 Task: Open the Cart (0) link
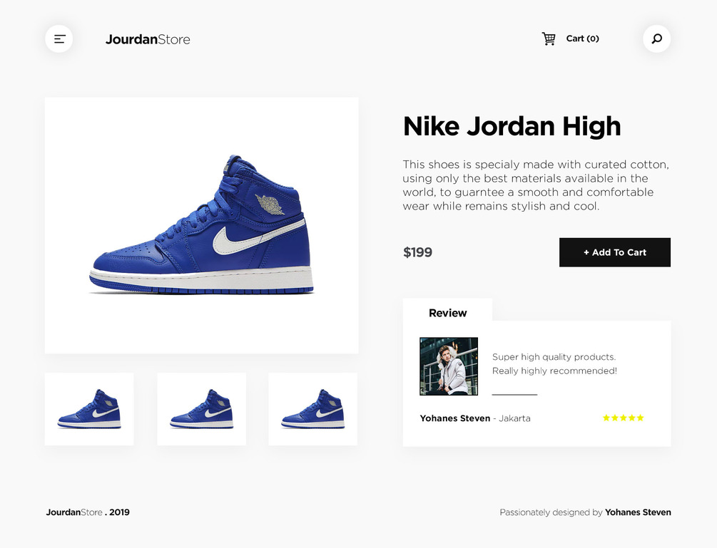click(582, 38)
